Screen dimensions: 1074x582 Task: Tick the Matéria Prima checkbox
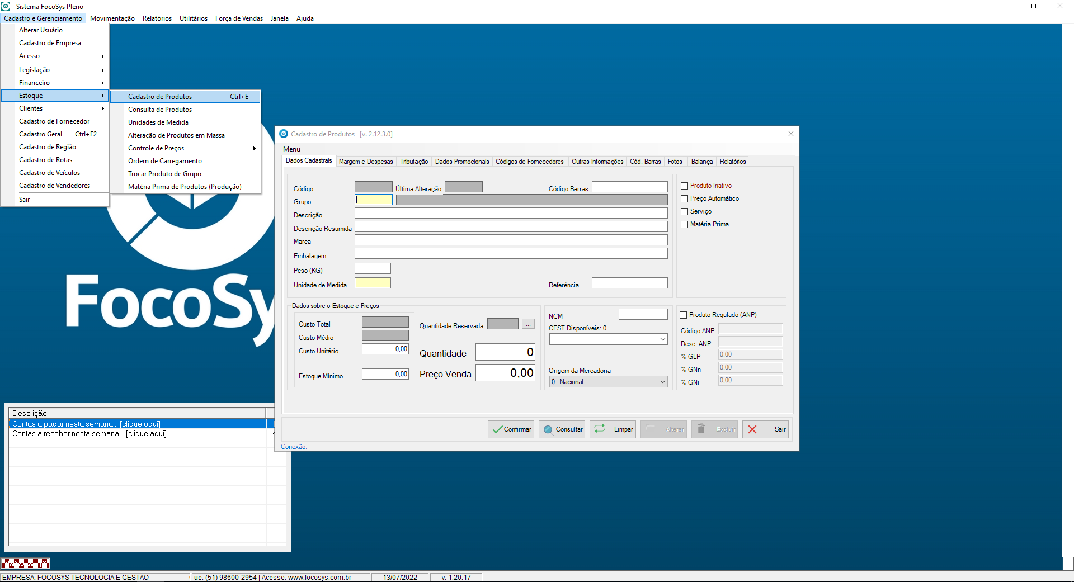684,224
